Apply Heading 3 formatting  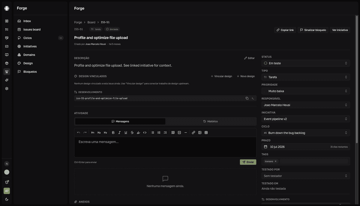click(x=105, y=132)
